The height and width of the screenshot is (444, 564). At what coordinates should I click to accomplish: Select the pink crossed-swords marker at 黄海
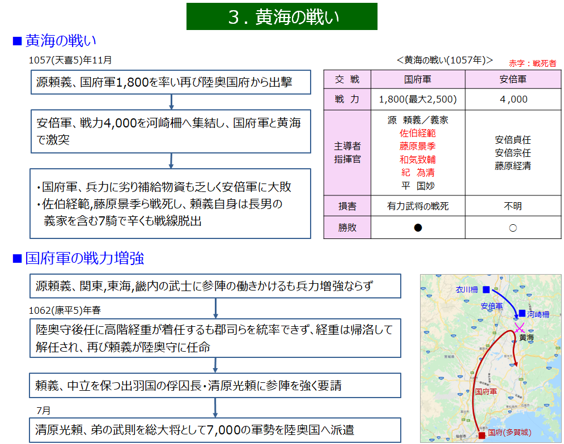[x=520, y=327]
